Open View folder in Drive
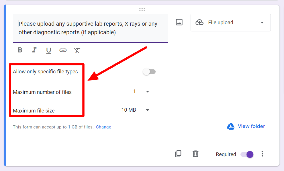 (246, 126)
